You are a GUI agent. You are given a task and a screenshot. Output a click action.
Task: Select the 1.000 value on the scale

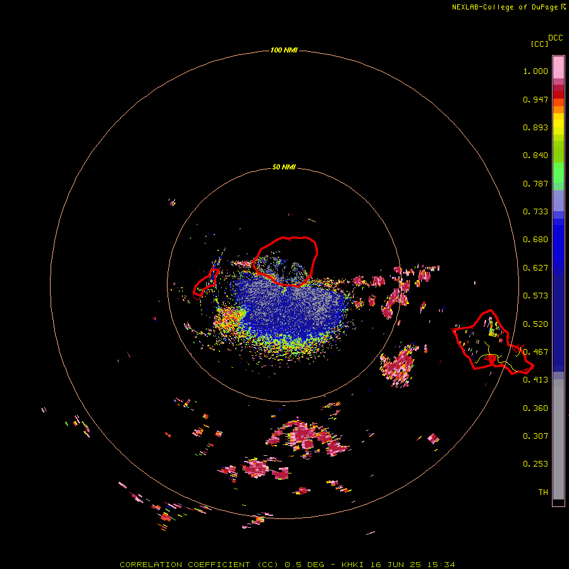(535, 71)
